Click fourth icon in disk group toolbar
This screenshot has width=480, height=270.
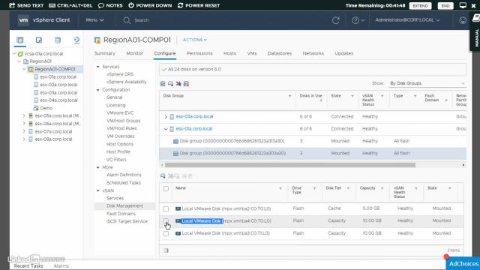tap(186, 83)
